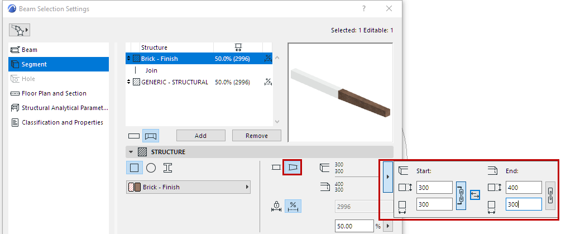This screenshot has height=234, width=561.
Task: Click the Start height field with 300
Action: point(435,188)
